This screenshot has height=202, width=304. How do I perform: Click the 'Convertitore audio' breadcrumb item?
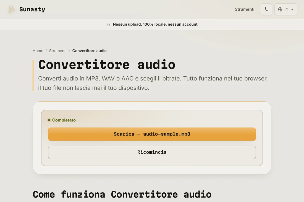tap(89, 51)
